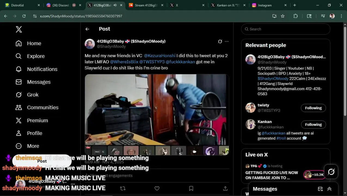The height and width of the screenshot is (196, 347).
Task: Switch to the tab titled just X
Action: click(x=187, y=5)
